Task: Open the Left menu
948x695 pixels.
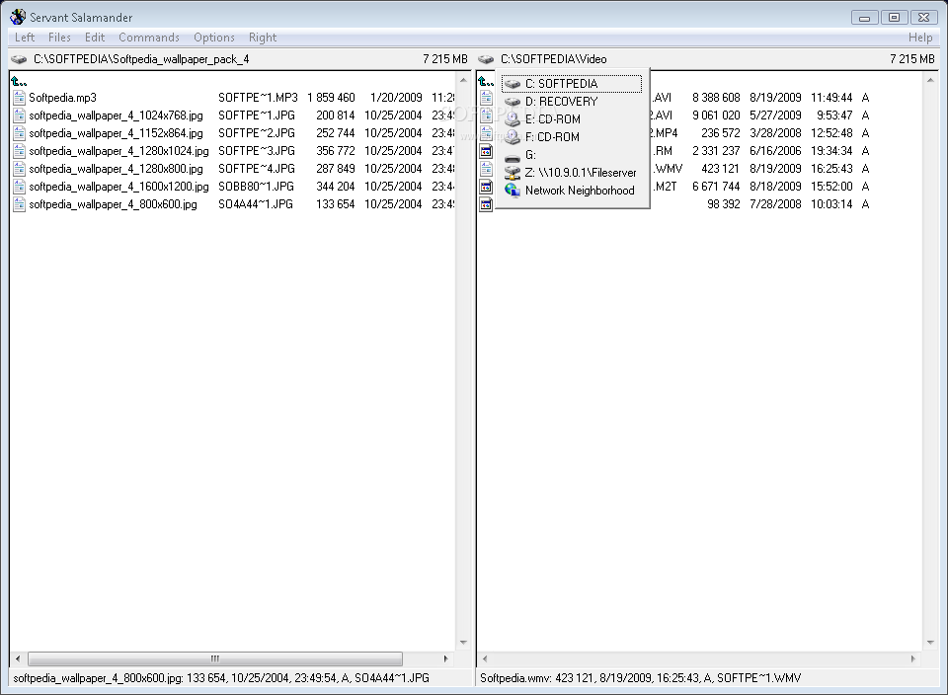Action: tap(25, 38)
